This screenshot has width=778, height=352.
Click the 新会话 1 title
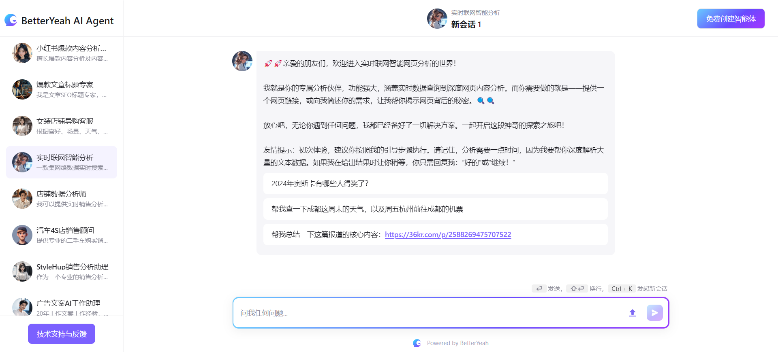point(466,24)
